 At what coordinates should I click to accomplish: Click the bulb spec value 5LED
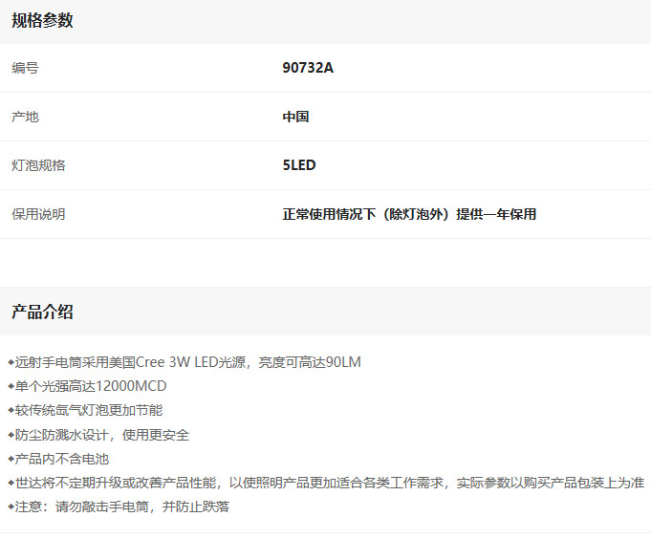coord(298,165)
